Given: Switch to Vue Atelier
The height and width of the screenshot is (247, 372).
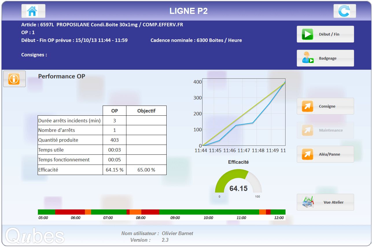Looking at the screenshot, I should click(325, 202).
